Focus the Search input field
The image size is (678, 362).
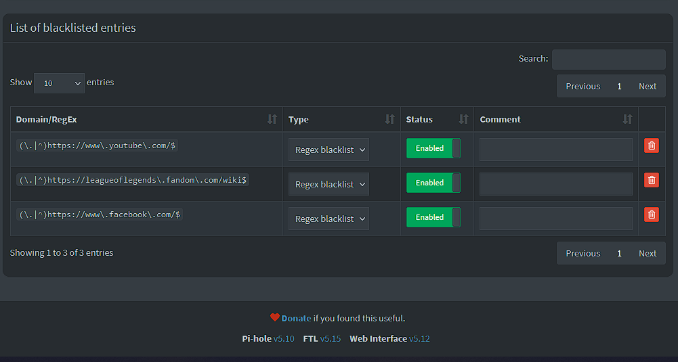point(608,60)
